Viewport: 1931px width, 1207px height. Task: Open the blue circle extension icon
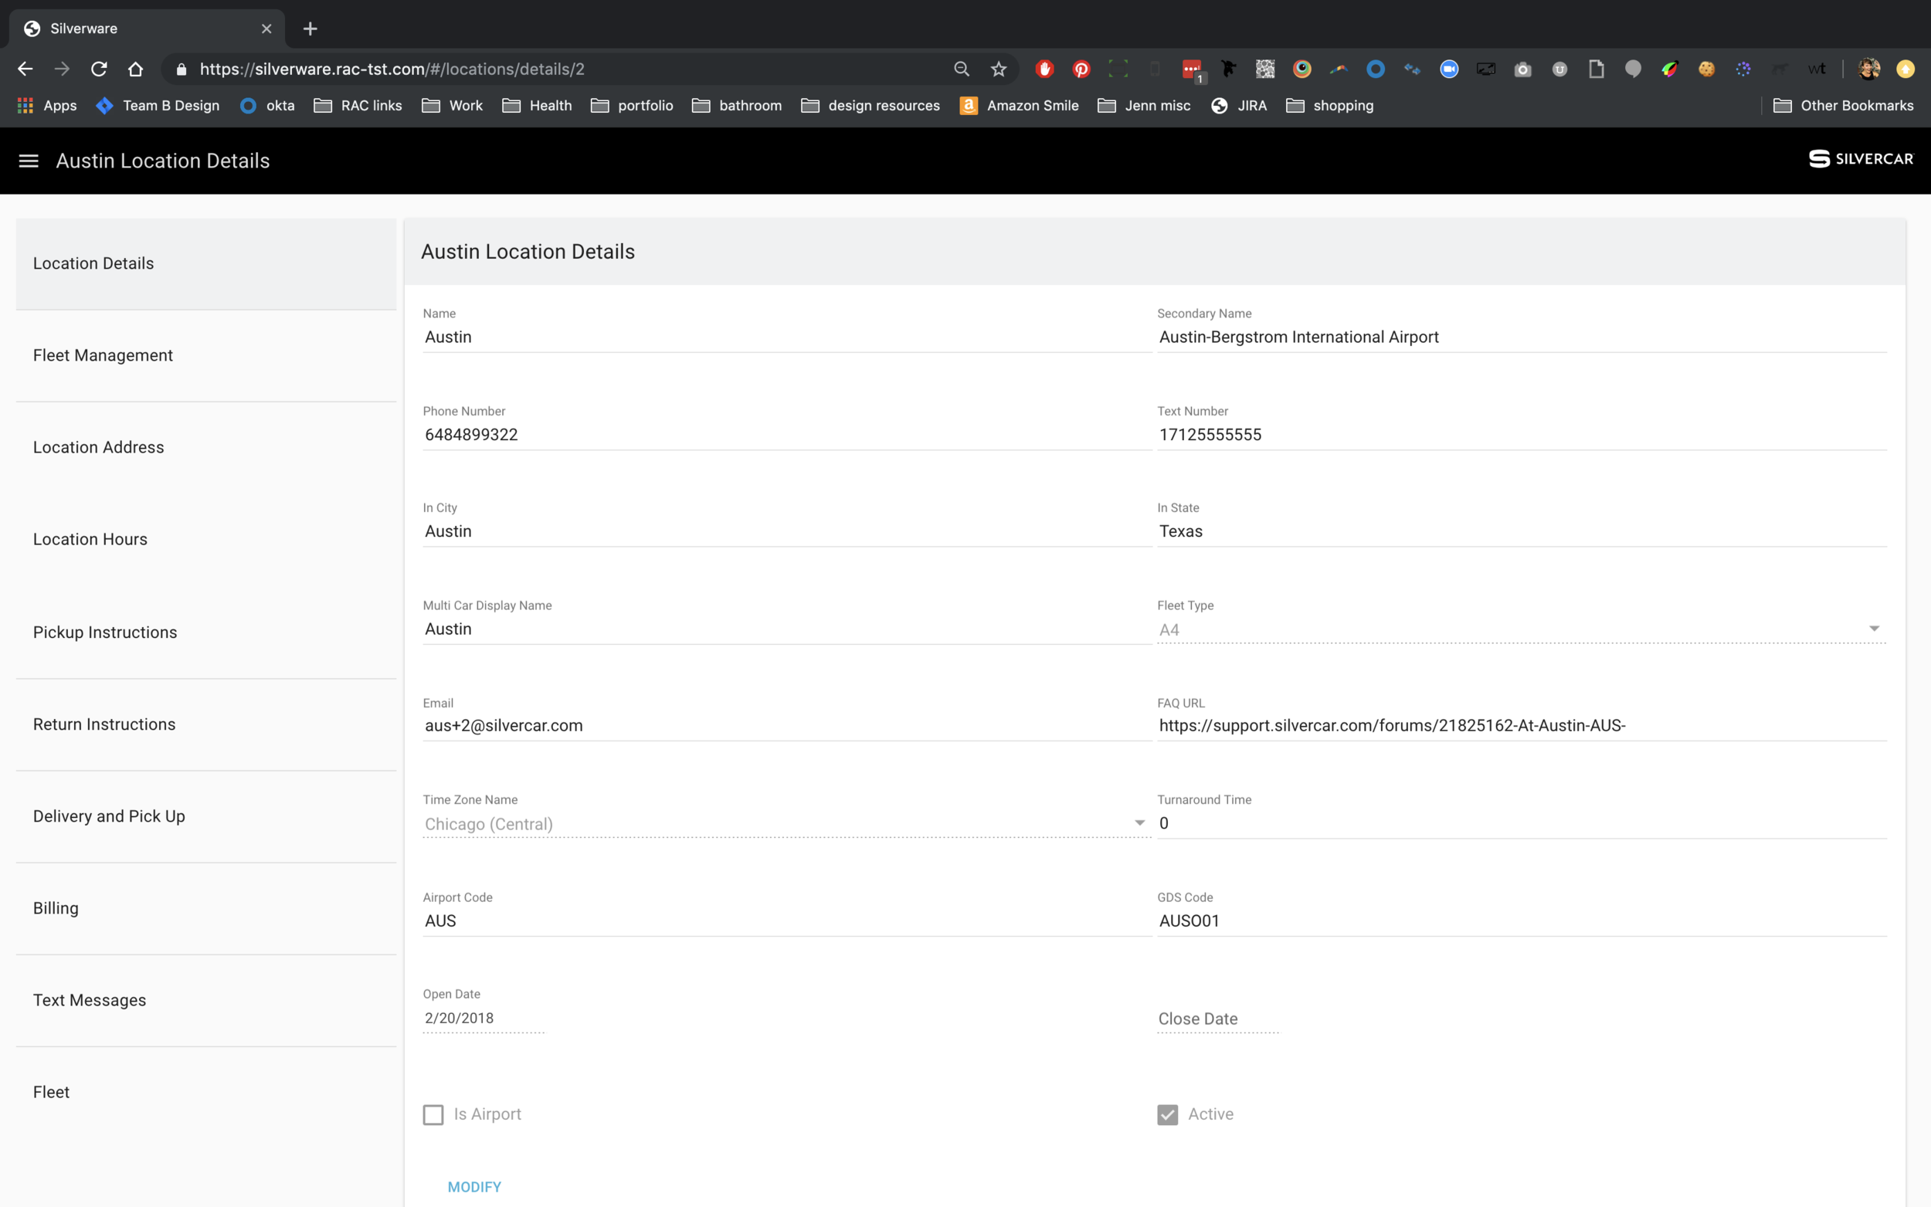click(x=1376, y=70)
